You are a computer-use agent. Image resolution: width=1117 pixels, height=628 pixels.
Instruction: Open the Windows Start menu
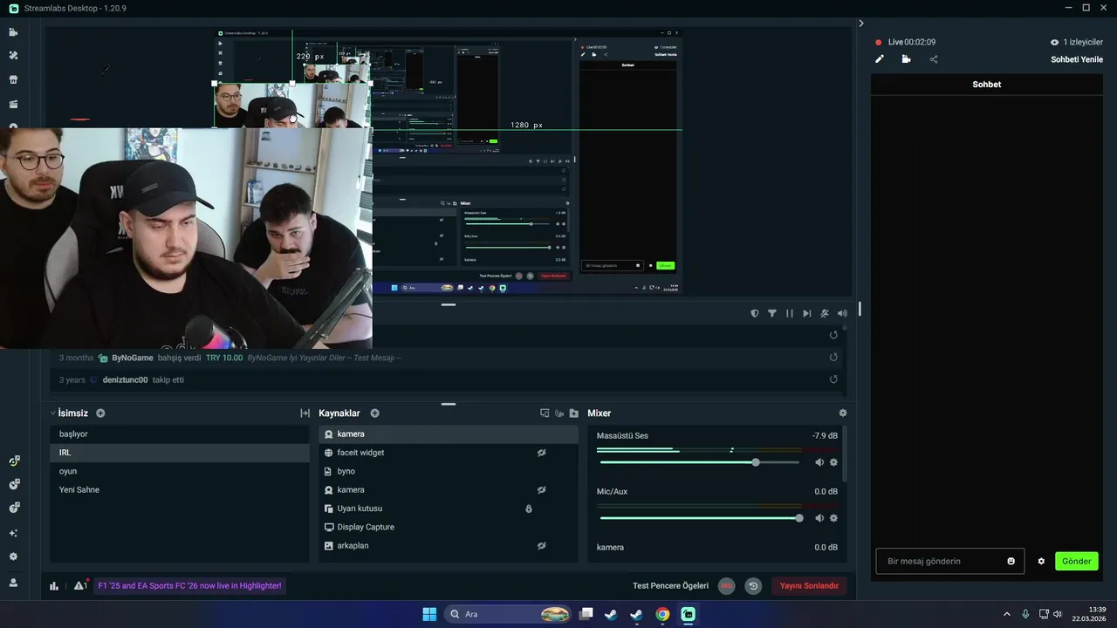coord(429,614)
